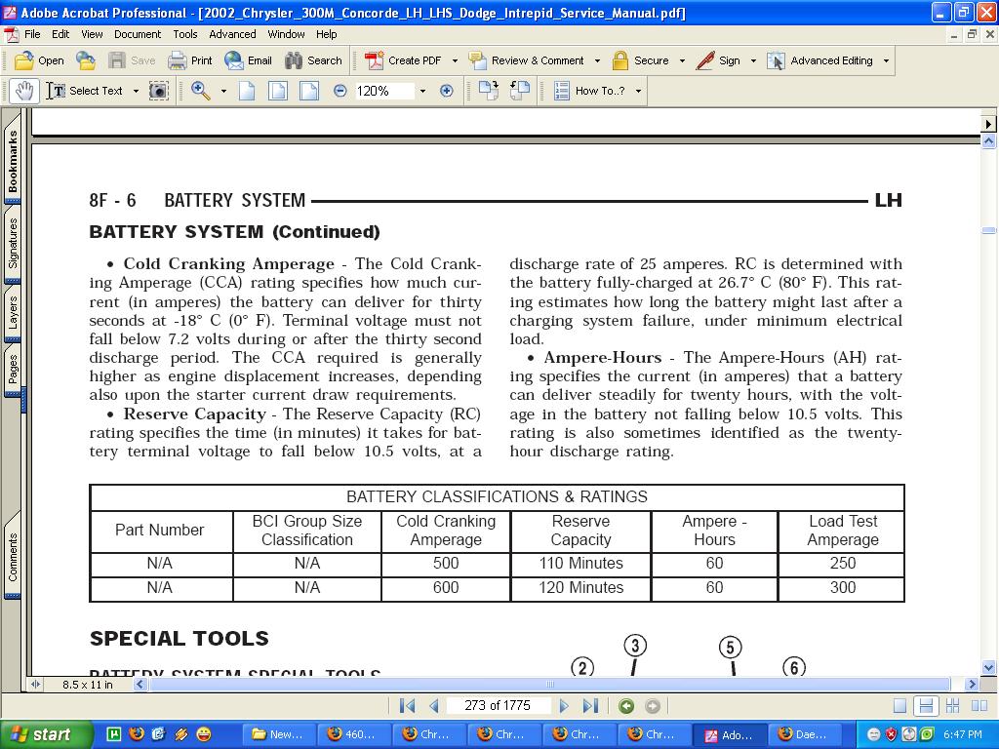This screenshot has height=749, width=999.
Task: Open the Layers side tab
Action: pyautogui.click(x=13, y=313)
